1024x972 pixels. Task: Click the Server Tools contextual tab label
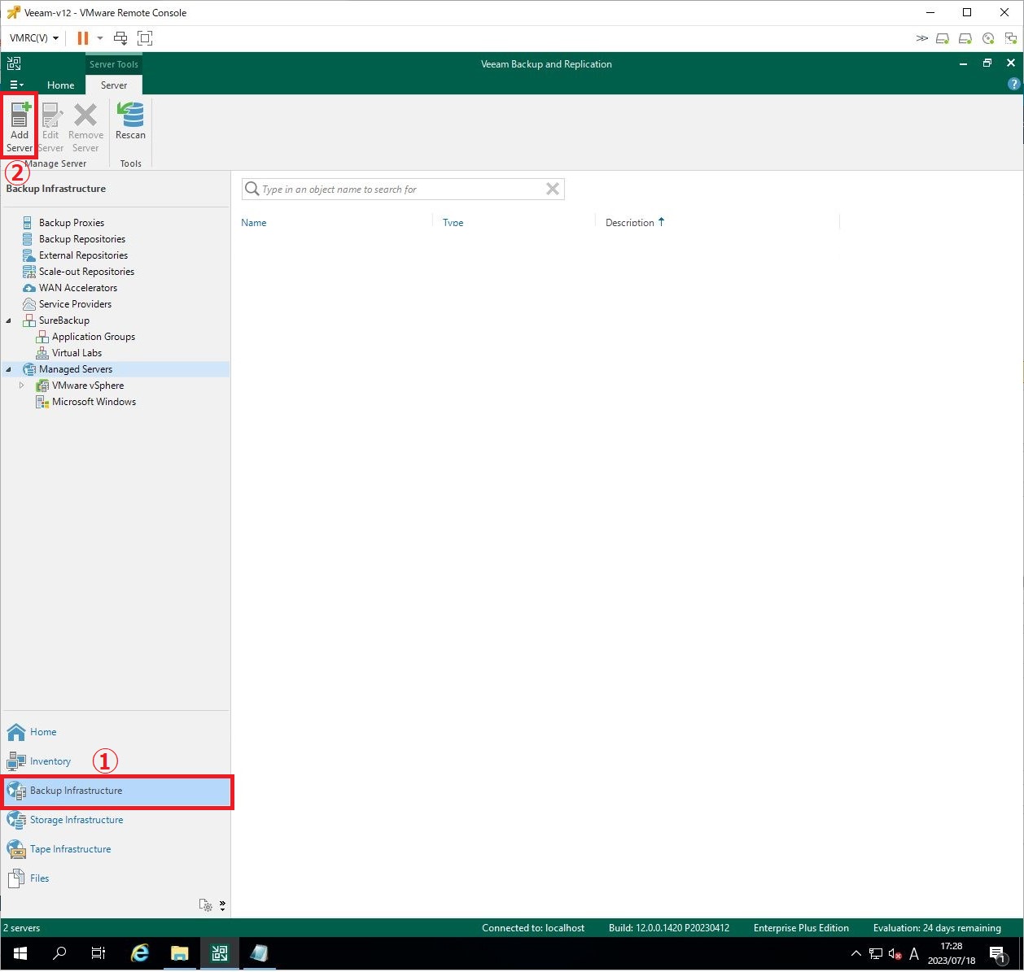pyautogui.click(x=114, y=64)
